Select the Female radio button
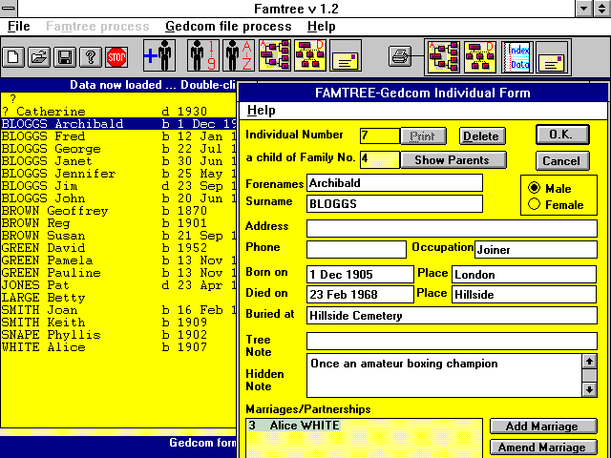 click(534, 204)
